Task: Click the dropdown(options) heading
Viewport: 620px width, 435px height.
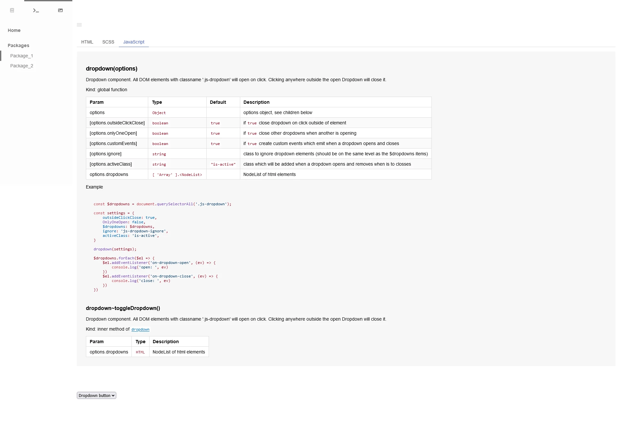Action: coord(112,69)
